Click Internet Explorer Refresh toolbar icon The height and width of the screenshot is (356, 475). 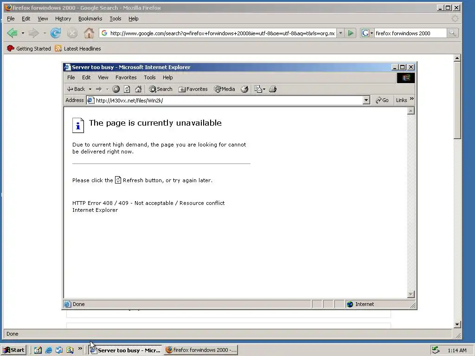tap(127, 89)
